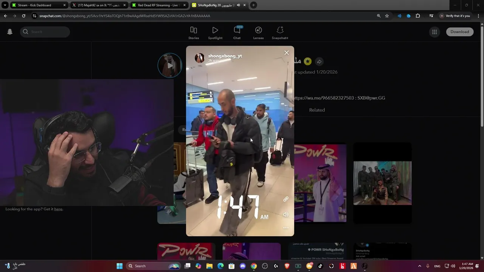Open the Chat section

(x=237, y=33)
